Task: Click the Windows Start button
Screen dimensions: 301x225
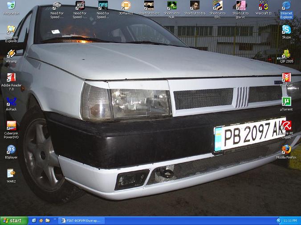Action: [x=12, y=221]
